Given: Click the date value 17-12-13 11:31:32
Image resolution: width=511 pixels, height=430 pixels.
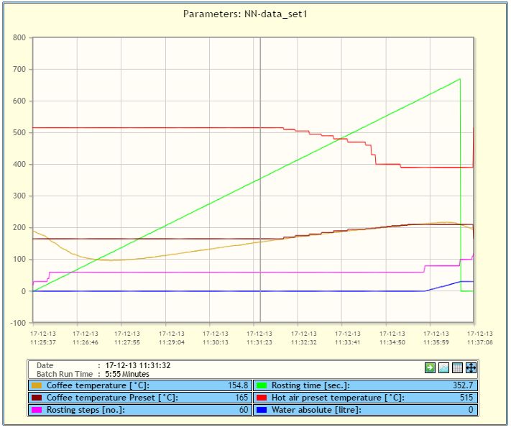Looking at the screenshot, I should pos(137,365).
